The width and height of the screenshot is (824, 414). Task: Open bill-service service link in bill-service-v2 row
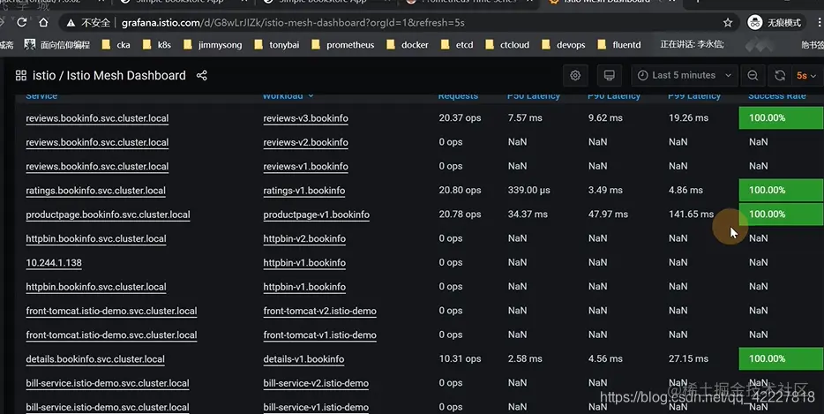click(108, 383)
